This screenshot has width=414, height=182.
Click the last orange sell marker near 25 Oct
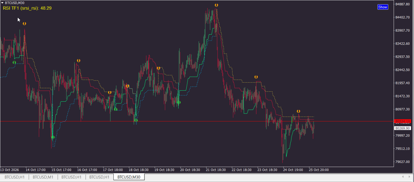coord(299,111)
